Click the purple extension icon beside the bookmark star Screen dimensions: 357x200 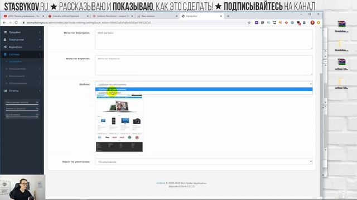[x=257, y=22]
